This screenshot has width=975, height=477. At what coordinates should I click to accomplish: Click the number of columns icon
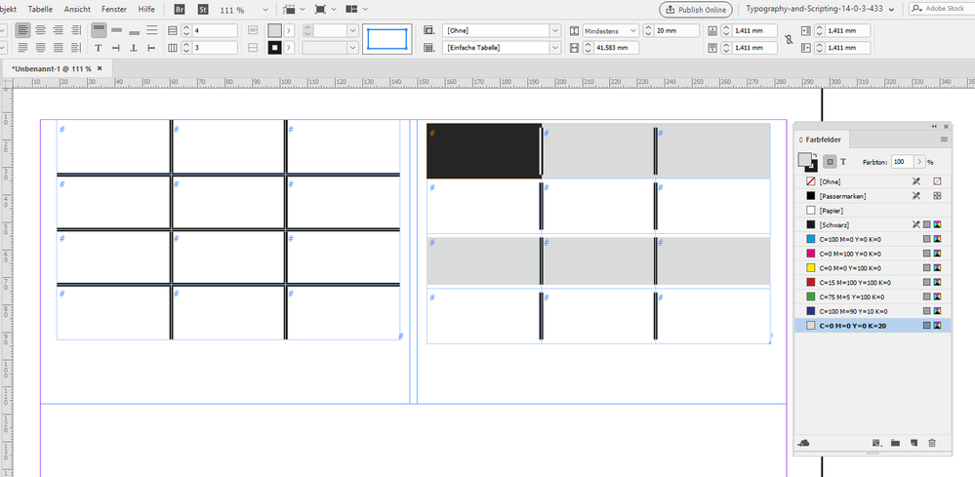click(x=173, y=48)
